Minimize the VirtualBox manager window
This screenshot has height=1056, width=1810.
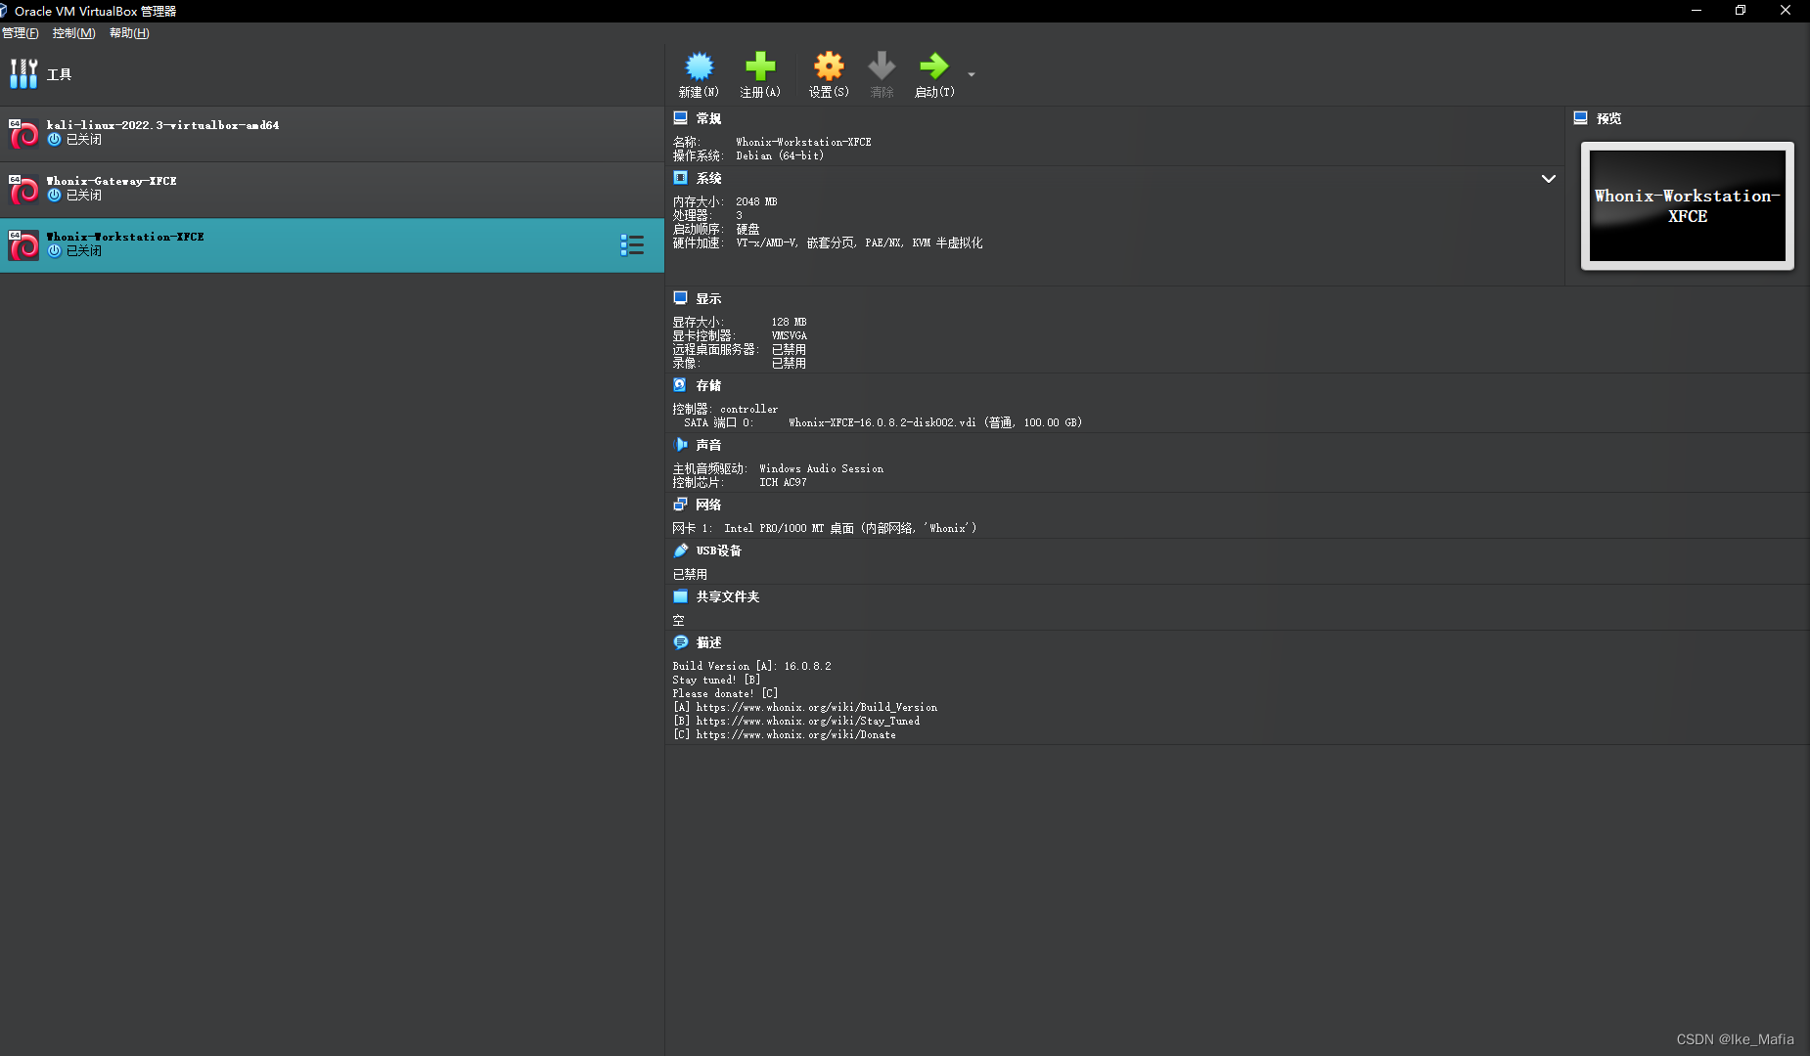(1697, 11)
